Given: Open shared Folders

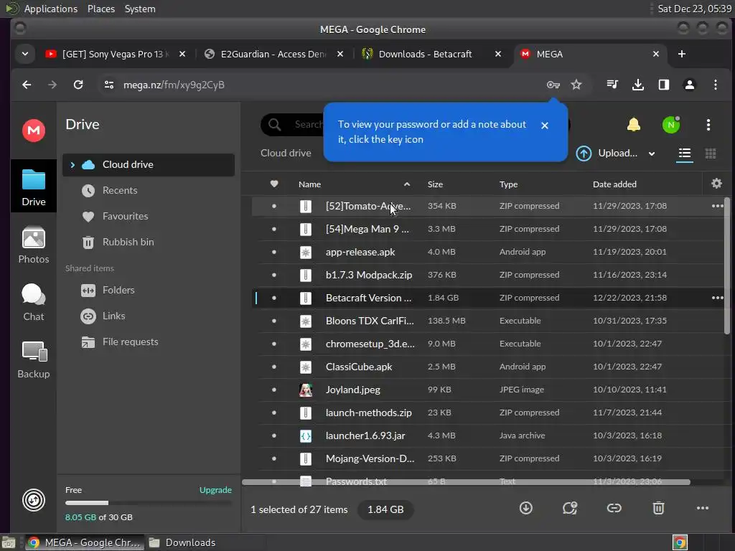Looking at the screenshot, I should [148, 290].
